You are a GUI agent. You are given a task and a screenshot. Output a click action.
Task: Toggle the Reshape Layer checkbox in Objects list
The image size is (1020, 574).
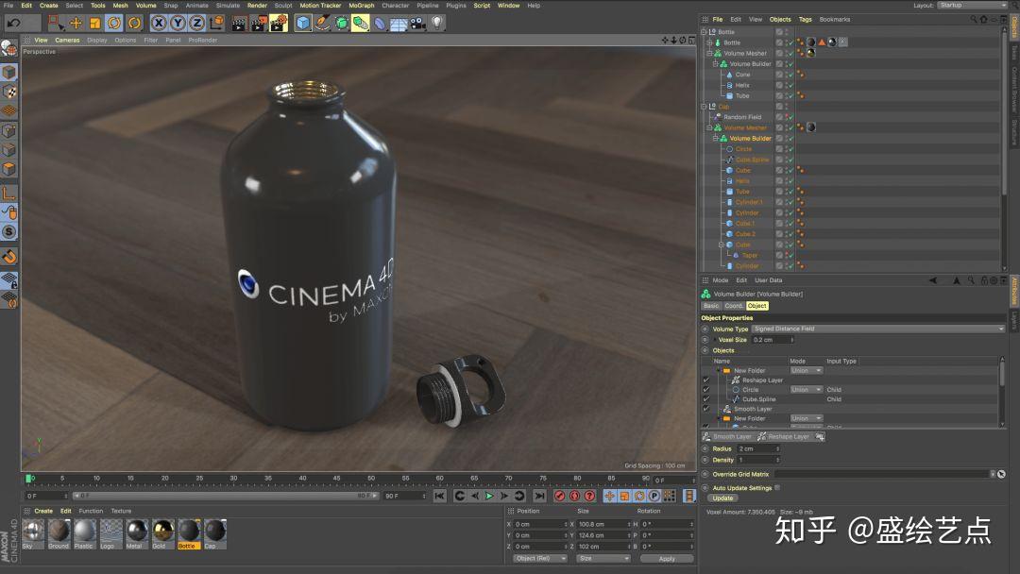(705, 380)
